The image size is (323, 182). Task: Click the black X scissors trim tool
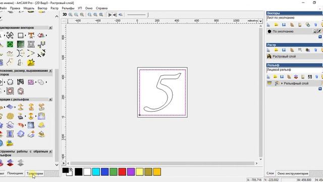tap(41, 53)
